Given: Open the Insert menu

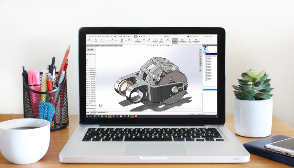Looking at the screenshot, I should click(99, 36).
